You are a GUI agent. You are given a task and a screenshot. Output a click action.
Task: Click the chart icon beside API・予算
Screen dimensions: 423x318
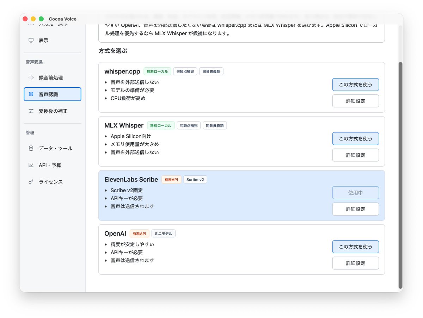click(31, 165)
